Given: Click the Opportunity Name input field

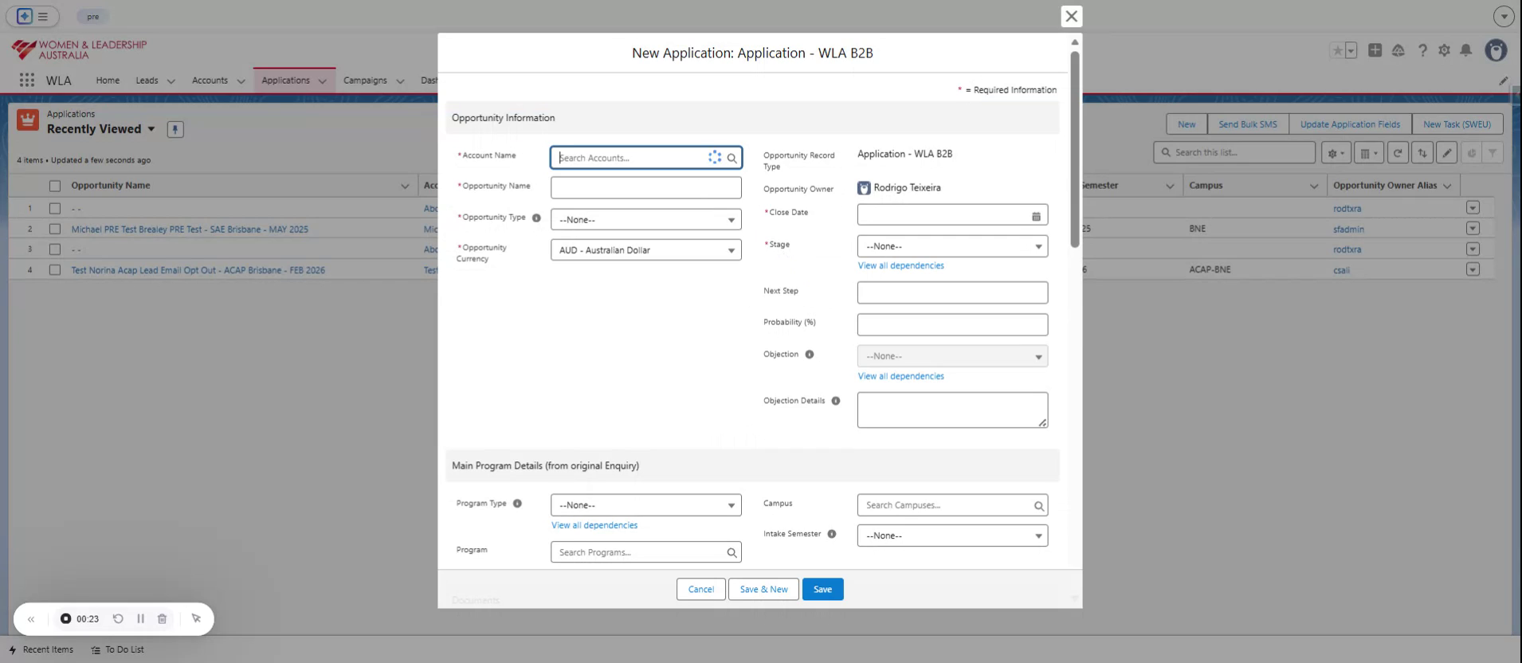Looking at the screenshot, I should [645, 188].
